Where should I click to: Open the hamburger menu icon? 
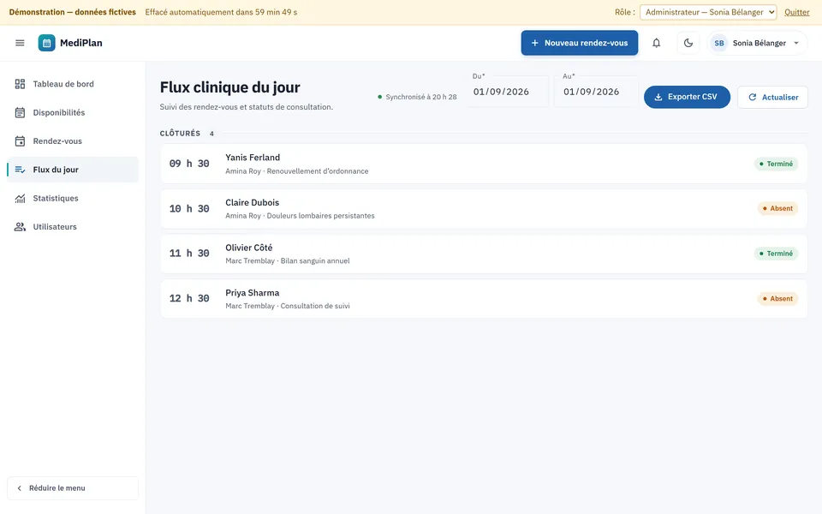tap(20, 43)
